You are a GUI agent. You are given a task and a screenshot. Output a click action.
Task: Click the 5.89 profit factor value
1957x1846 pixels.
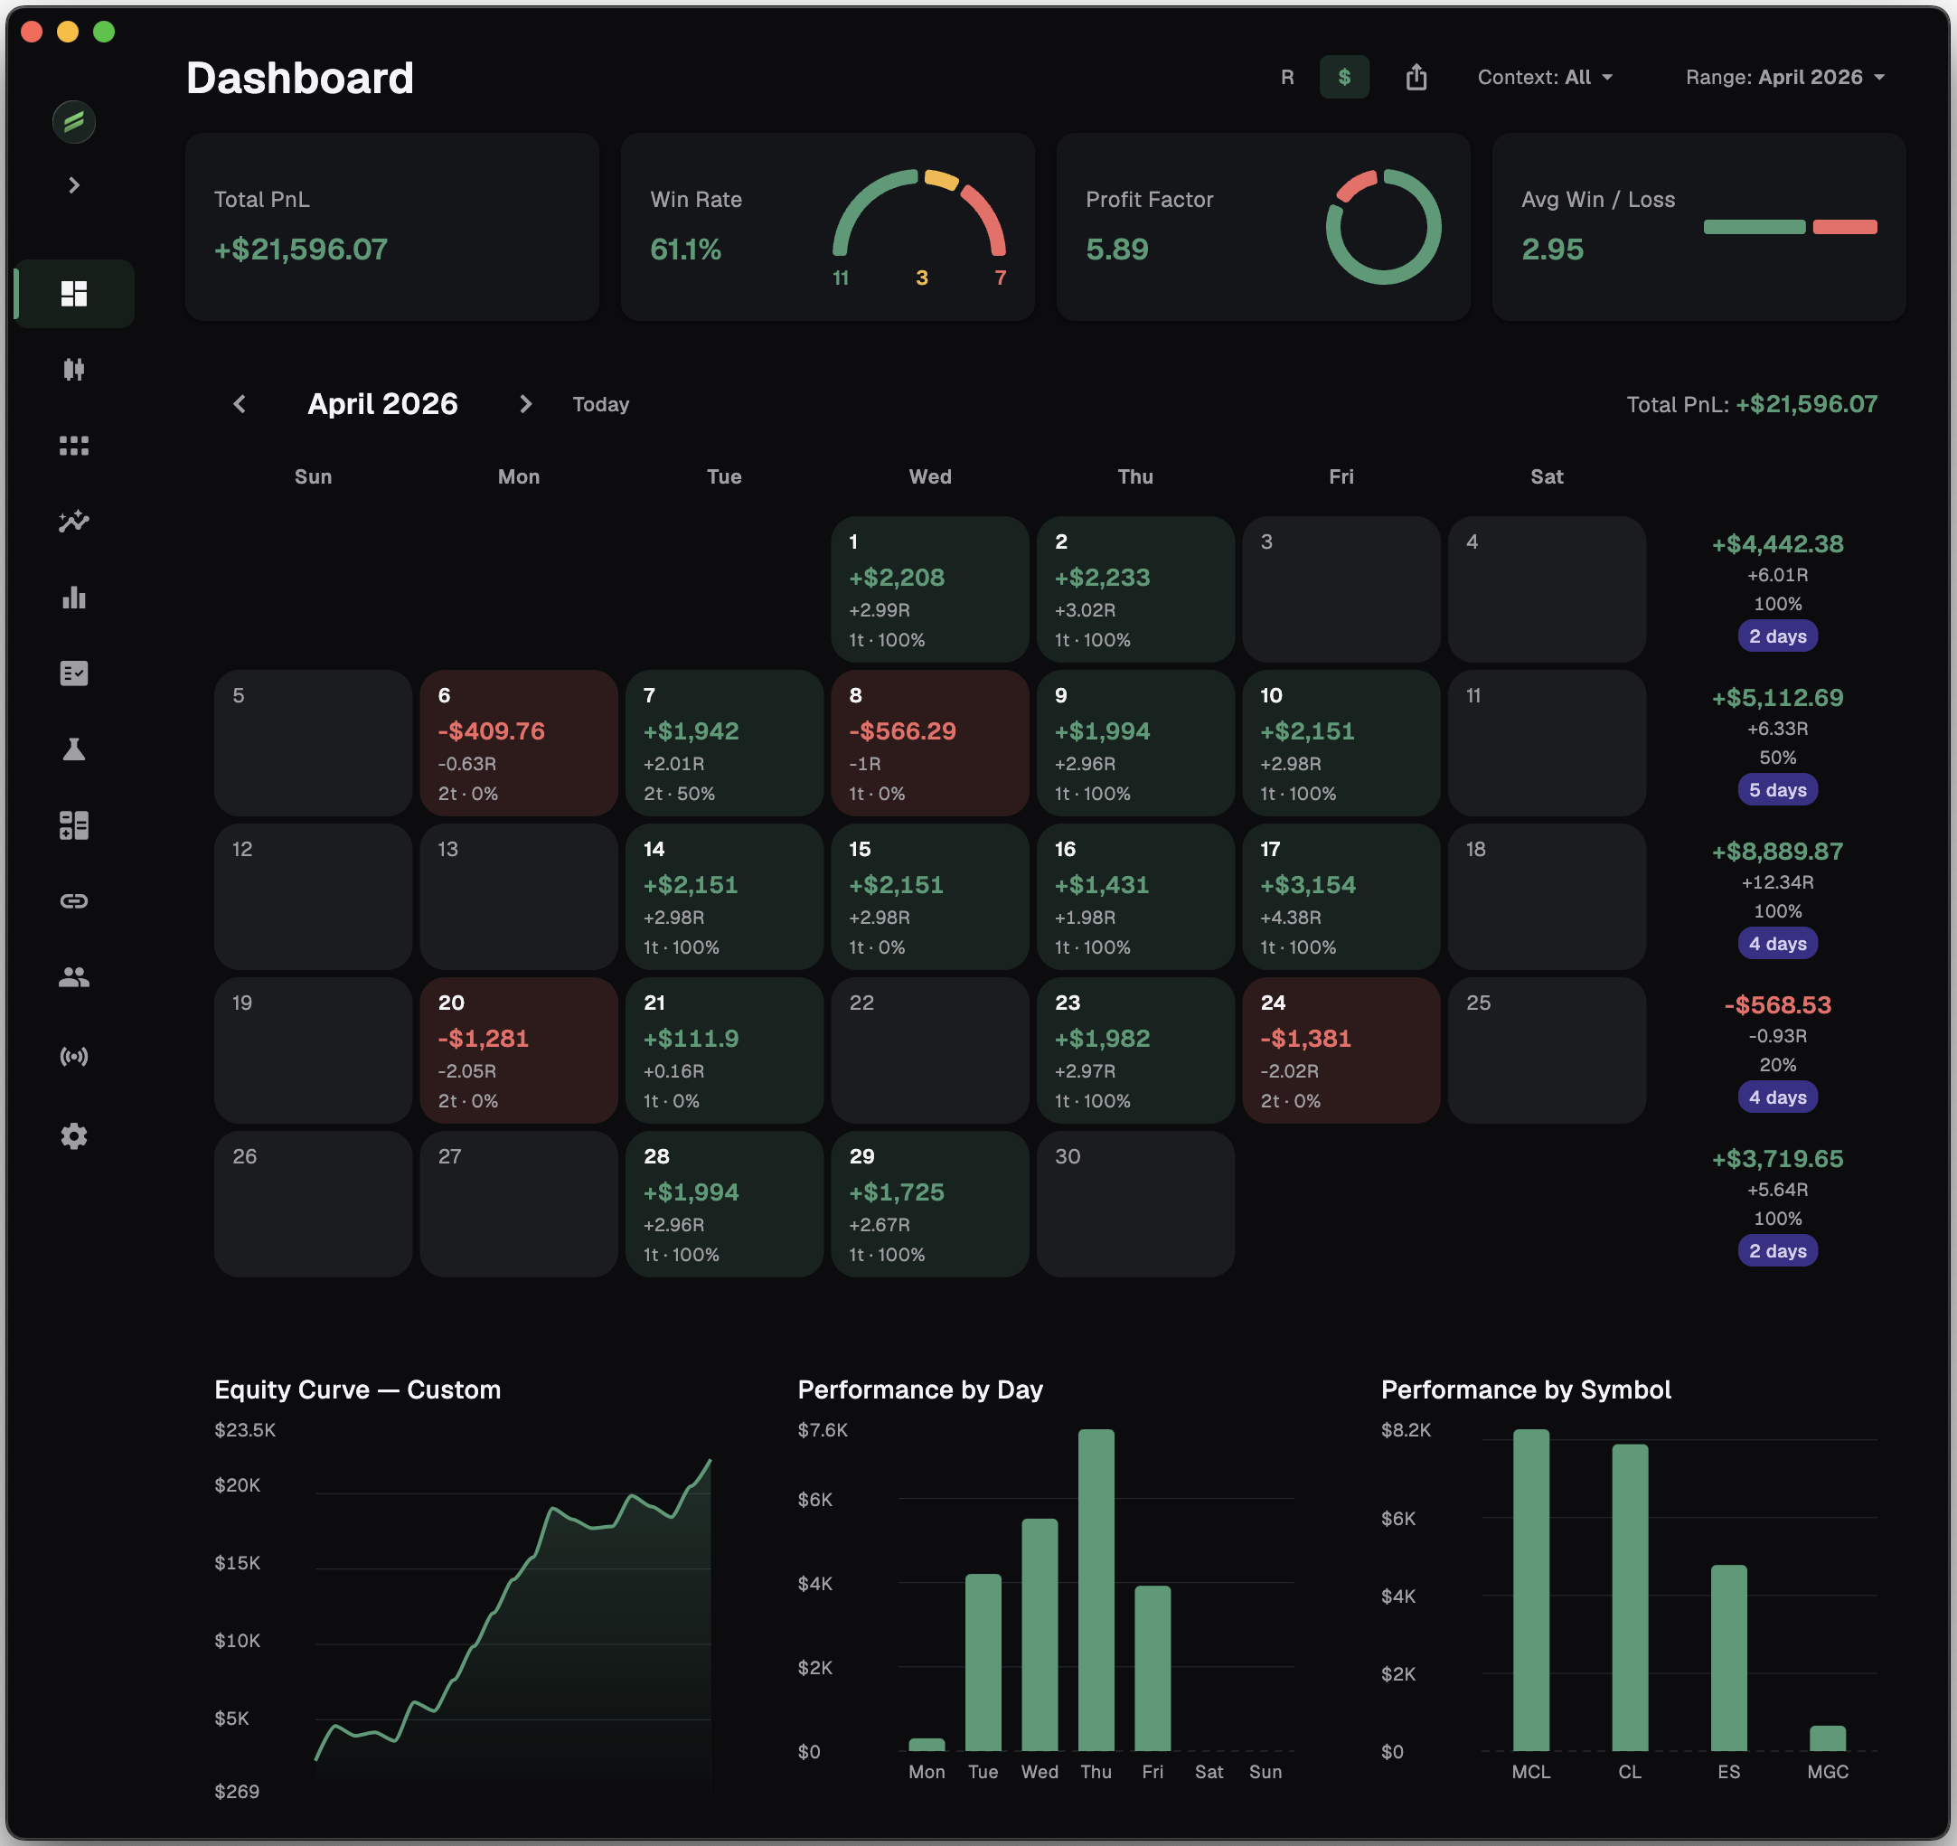(1116, 250)
